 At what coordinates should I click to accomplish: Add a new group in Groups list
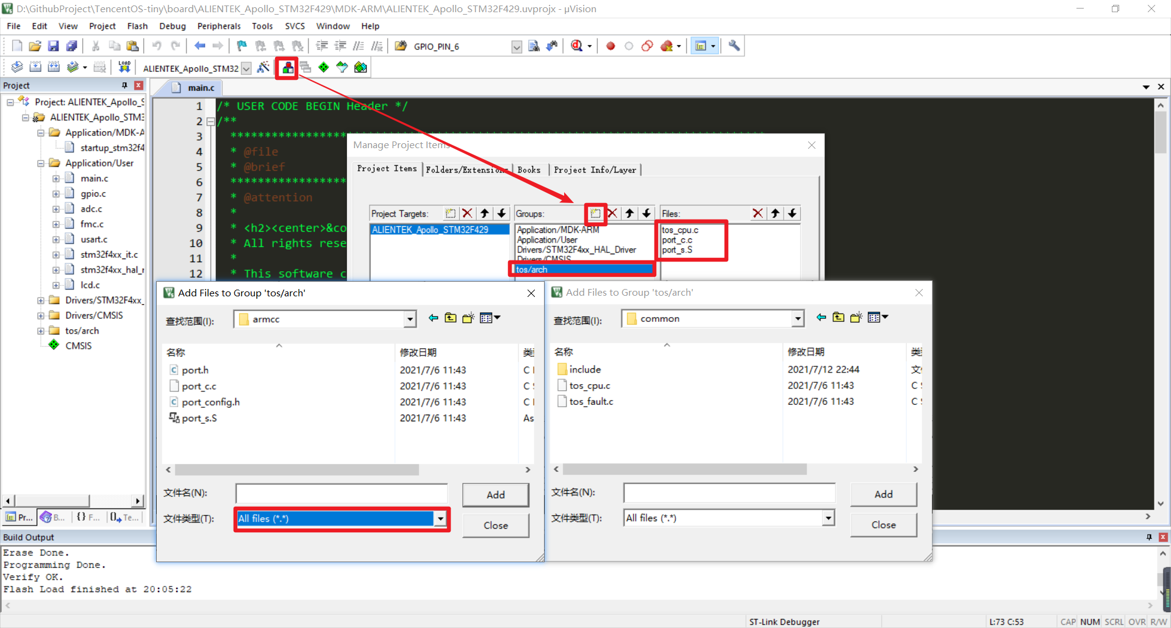pyautogui.click(x=595, y=213)
